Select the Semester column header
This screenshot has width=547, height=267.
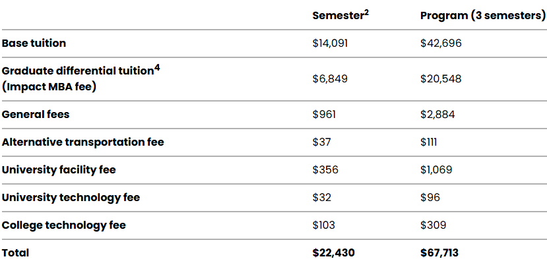click(337, 16)
